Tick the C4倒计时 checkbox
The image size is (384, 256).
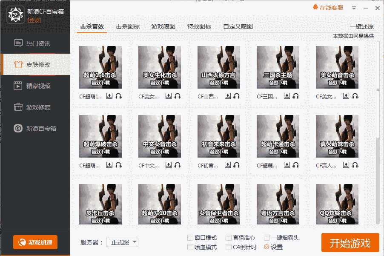pos(229,247)
